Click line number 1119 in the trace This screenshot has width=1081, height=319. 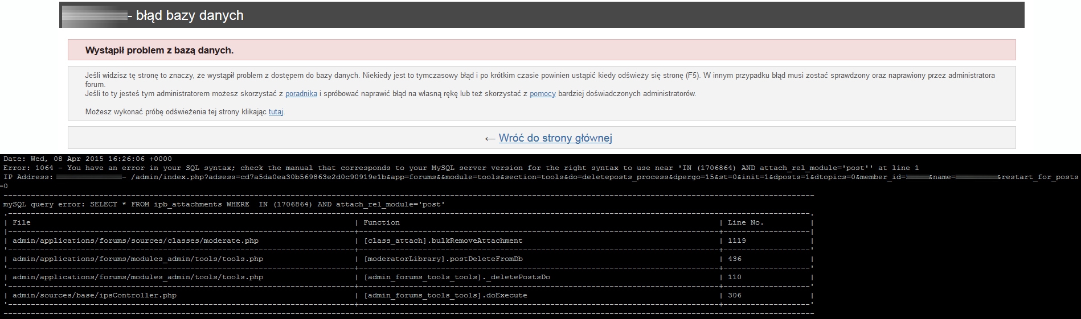pos(736,241)
